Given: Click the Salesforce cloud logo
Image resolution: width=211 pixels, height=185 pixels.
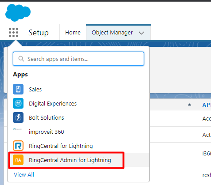Looking at the screenshot, I should tap(18, 13).
